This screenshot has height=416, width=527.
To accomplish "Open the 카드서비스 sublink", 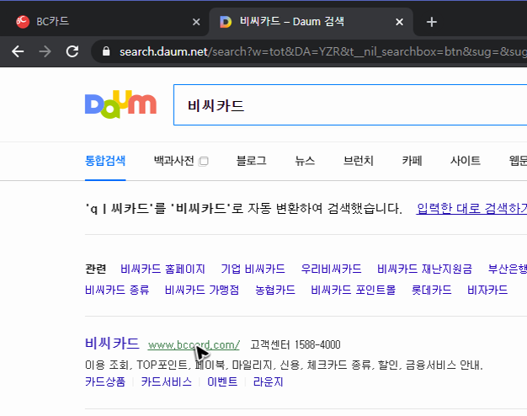I will pyautogui.click(x=167, y=382).
